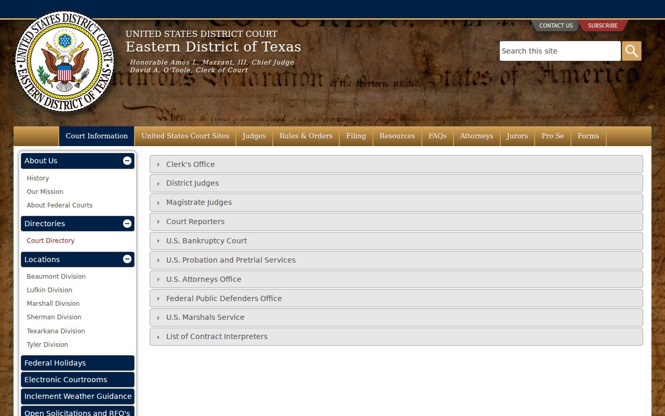The width and height of the screenshot is (665, 416).
Task: Go to Sherman Division page
Action: coord(54,317)
